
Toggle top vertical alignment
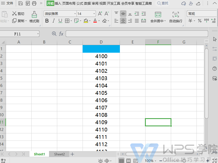tap(116, 14)
